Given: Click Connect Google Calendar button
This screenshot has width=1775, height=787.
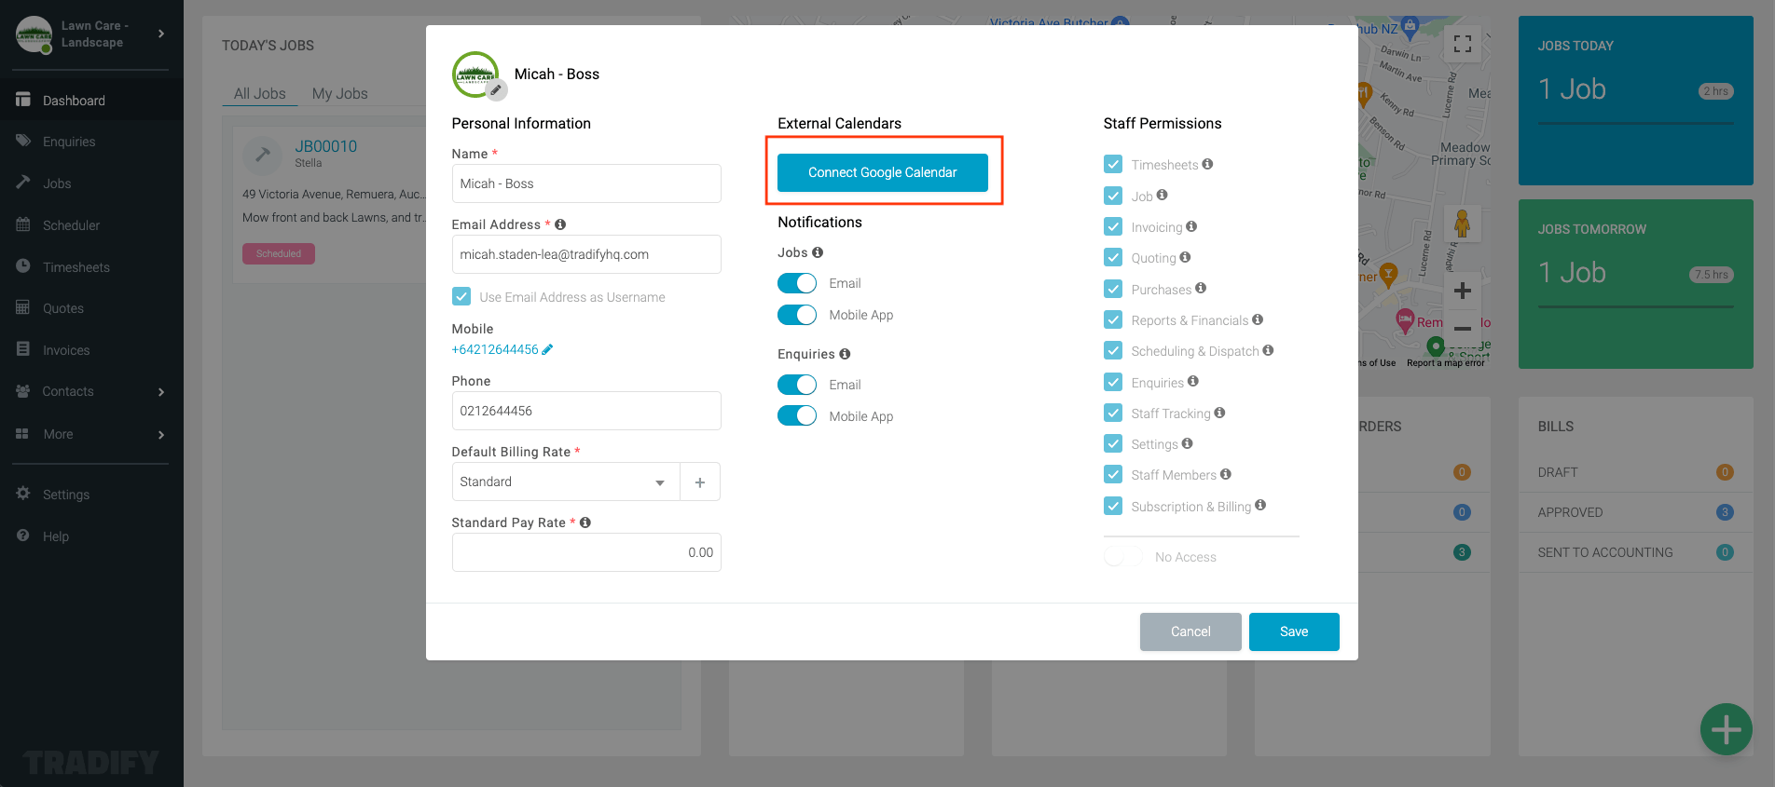Looking at the screenshot, I should click(883, 172).
